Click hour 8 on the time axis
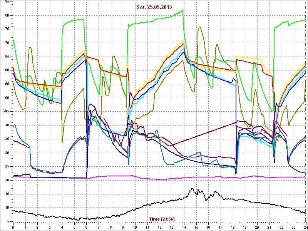The image size is (308, 231). pos(110,227)
